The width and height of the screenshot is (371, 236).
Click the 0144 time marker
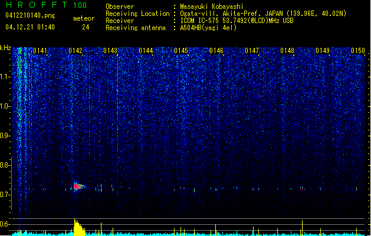146,51
